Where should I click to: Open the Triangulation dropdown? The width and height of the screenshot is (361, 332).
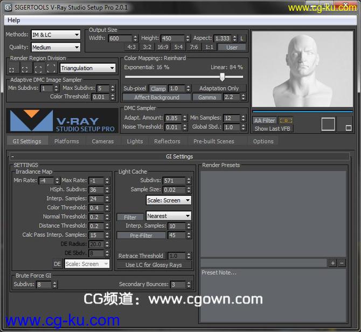tap(88, 69)
